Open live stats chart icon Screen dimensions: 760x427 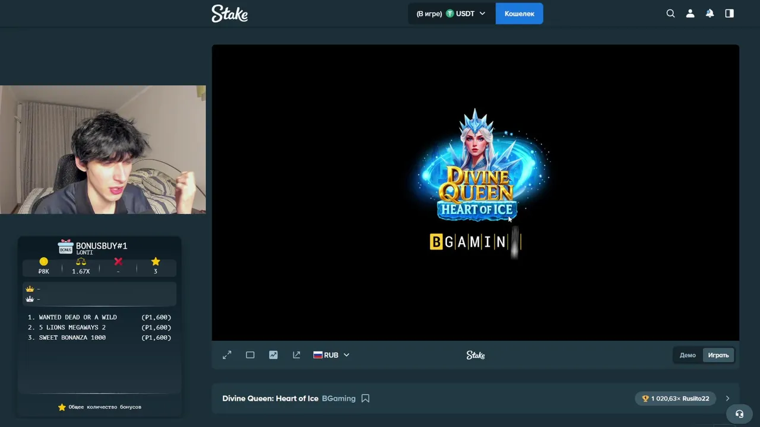point(273,355)
